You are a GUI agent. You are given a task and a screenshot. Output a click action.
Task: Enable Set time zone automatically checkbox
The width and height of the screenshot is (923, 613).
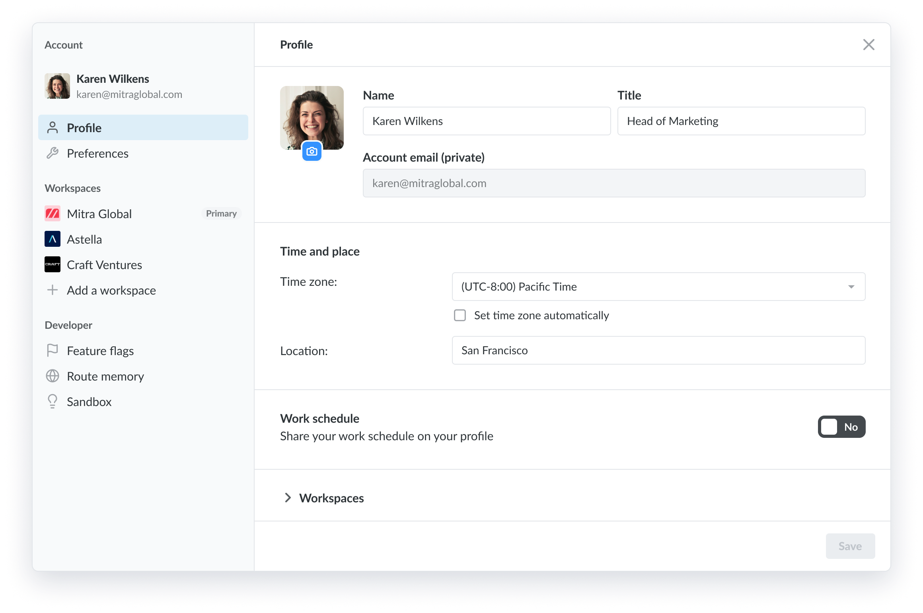tap(460, 316)
